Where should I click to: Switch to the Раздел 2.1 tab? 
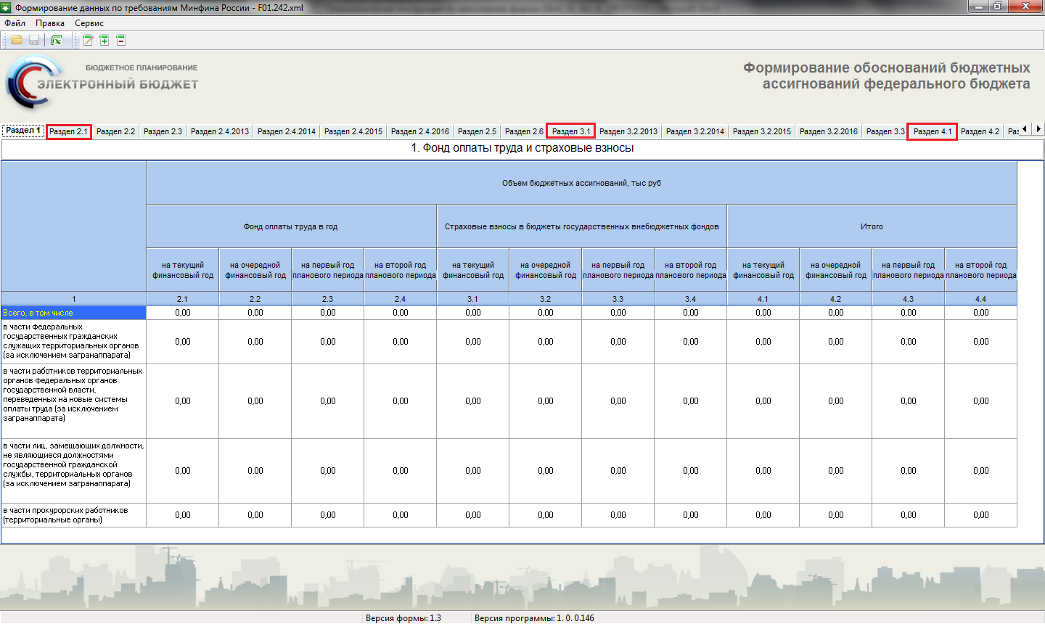(68, 131)
